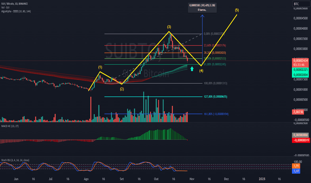
Task: Click the cyan up arrow marker
Action: (192, 69)
